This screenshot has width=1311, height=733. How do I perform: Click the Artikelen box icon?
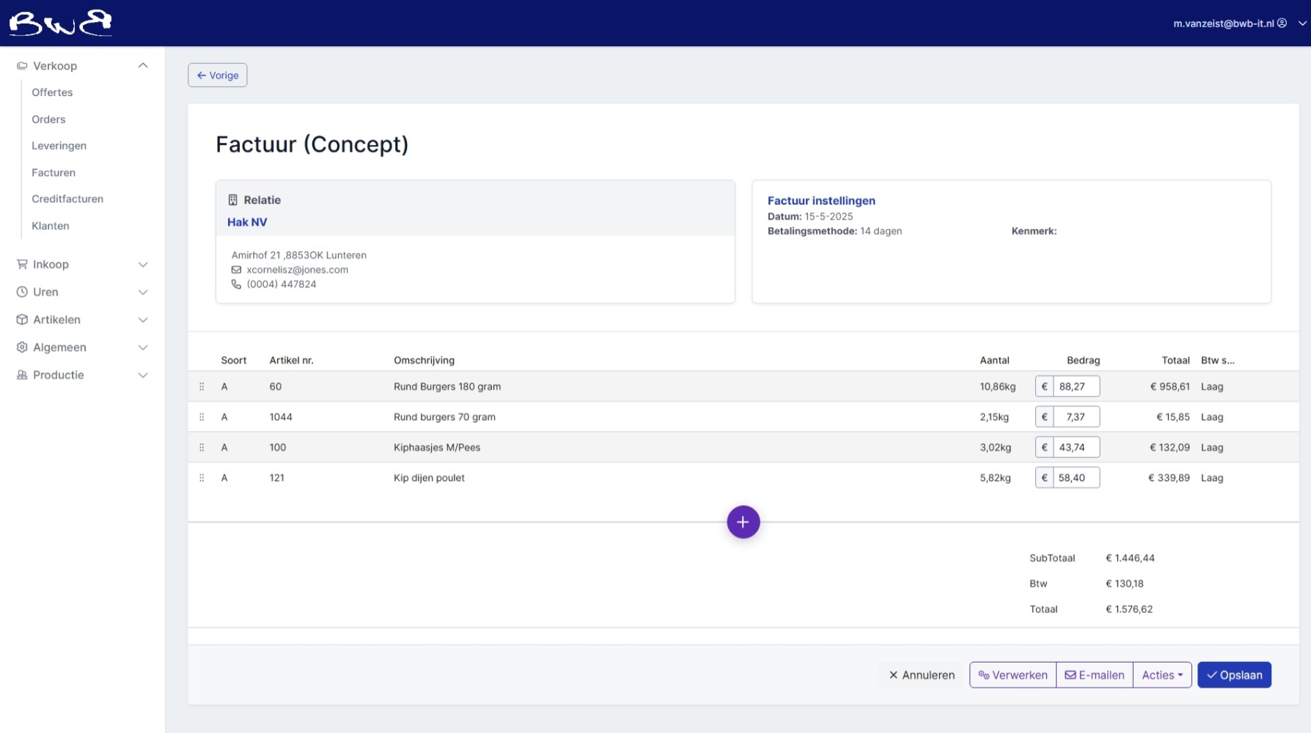pyautogui.click(x=22, y=320)
